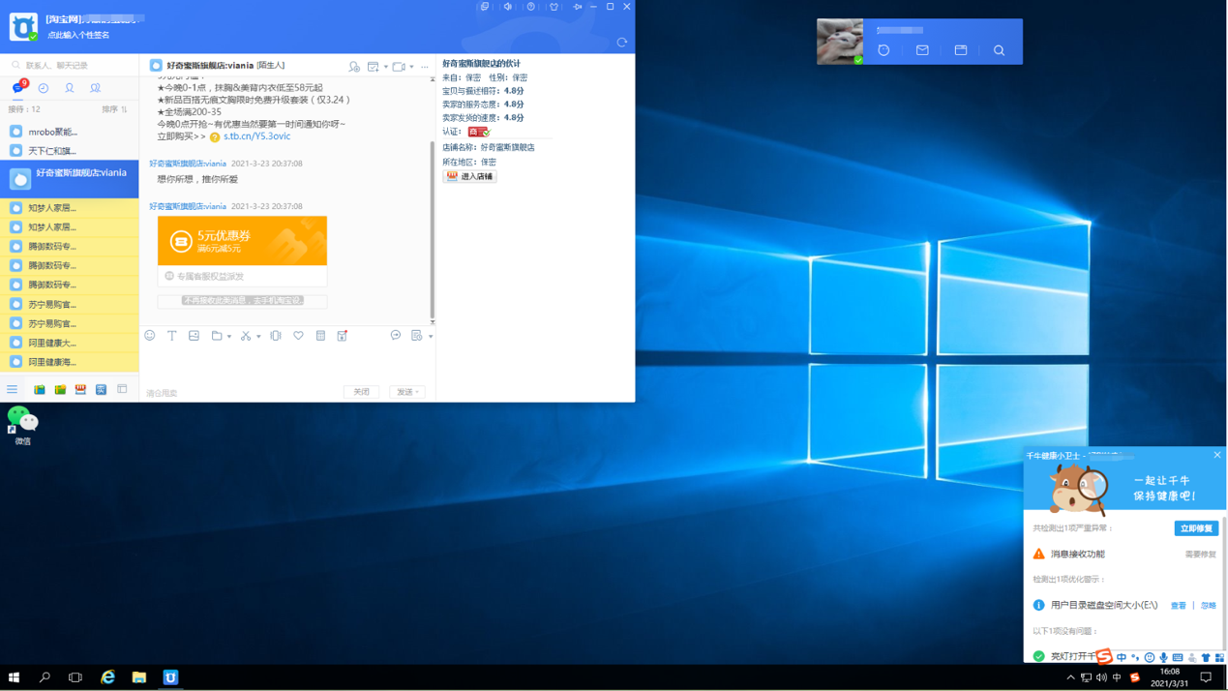Open the s.tb.cn/Y5.3ovic link
This screenshot has height=691, width=1228.
pos(257,136)
